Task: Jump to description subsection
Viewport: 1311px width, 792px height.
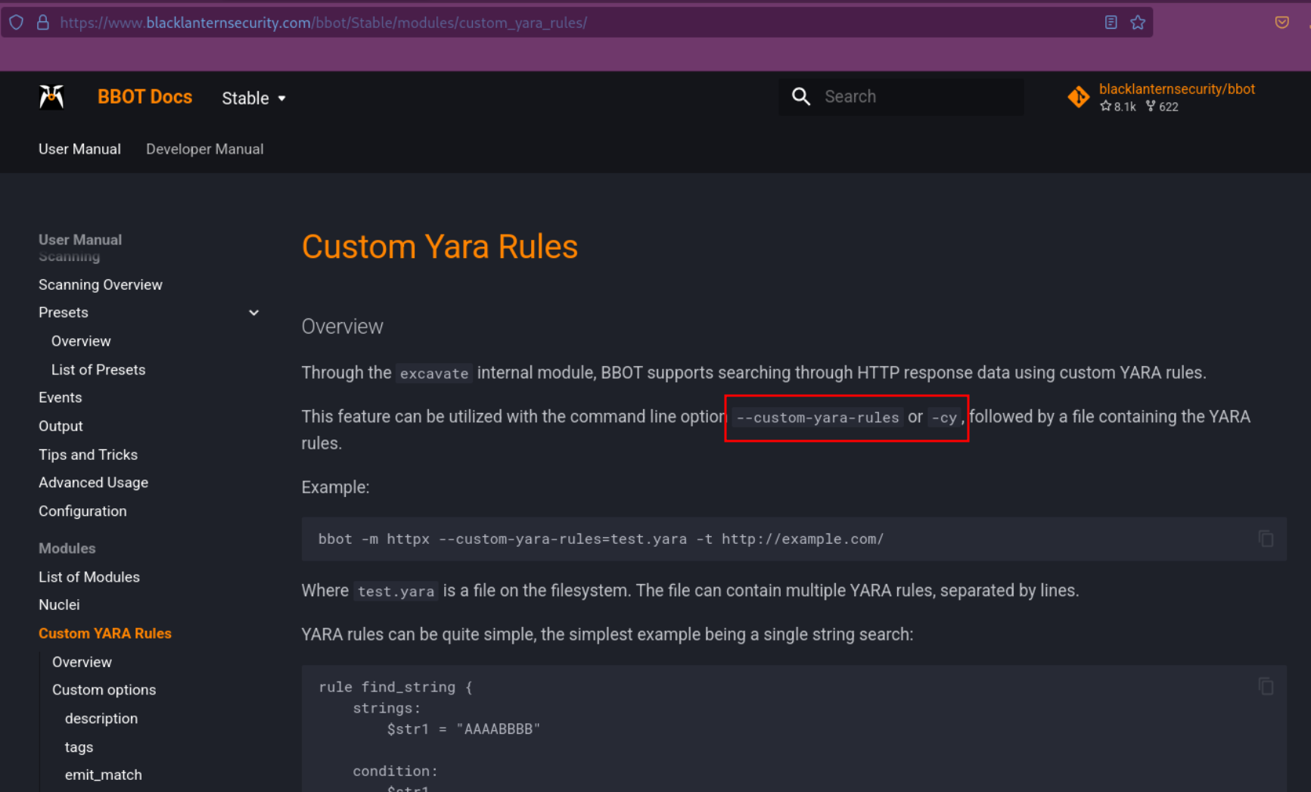Action: 101,719
